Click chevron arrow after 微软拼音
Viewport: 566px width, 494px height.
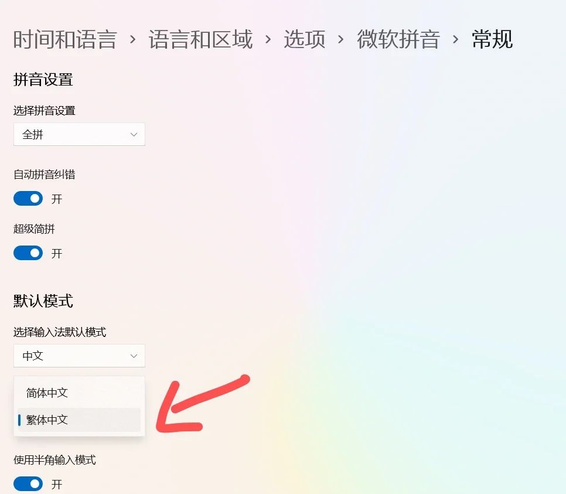[x=455, y=39]
